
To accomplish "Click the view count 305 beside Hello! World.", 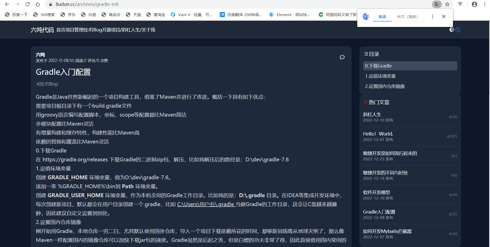I will (x=452, y=136).
